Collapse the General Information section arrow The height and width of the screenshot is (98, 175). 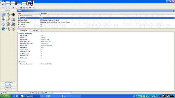pos(18,33)
